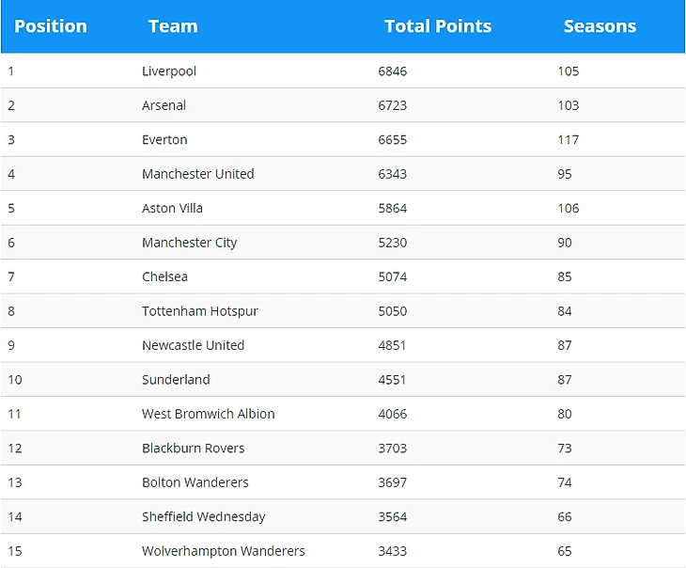Image resolution: width=686 pixels, height=568 pixels.
Task: Click the Position column header
Action: tap(51, 26)
